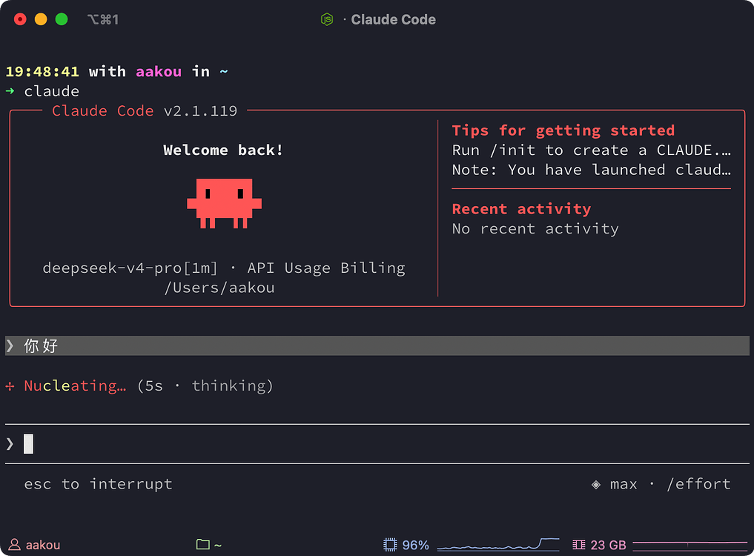Click the 'API Usage Billing' text
This screenshot has width=754, height=556.
tap(326, 268)
